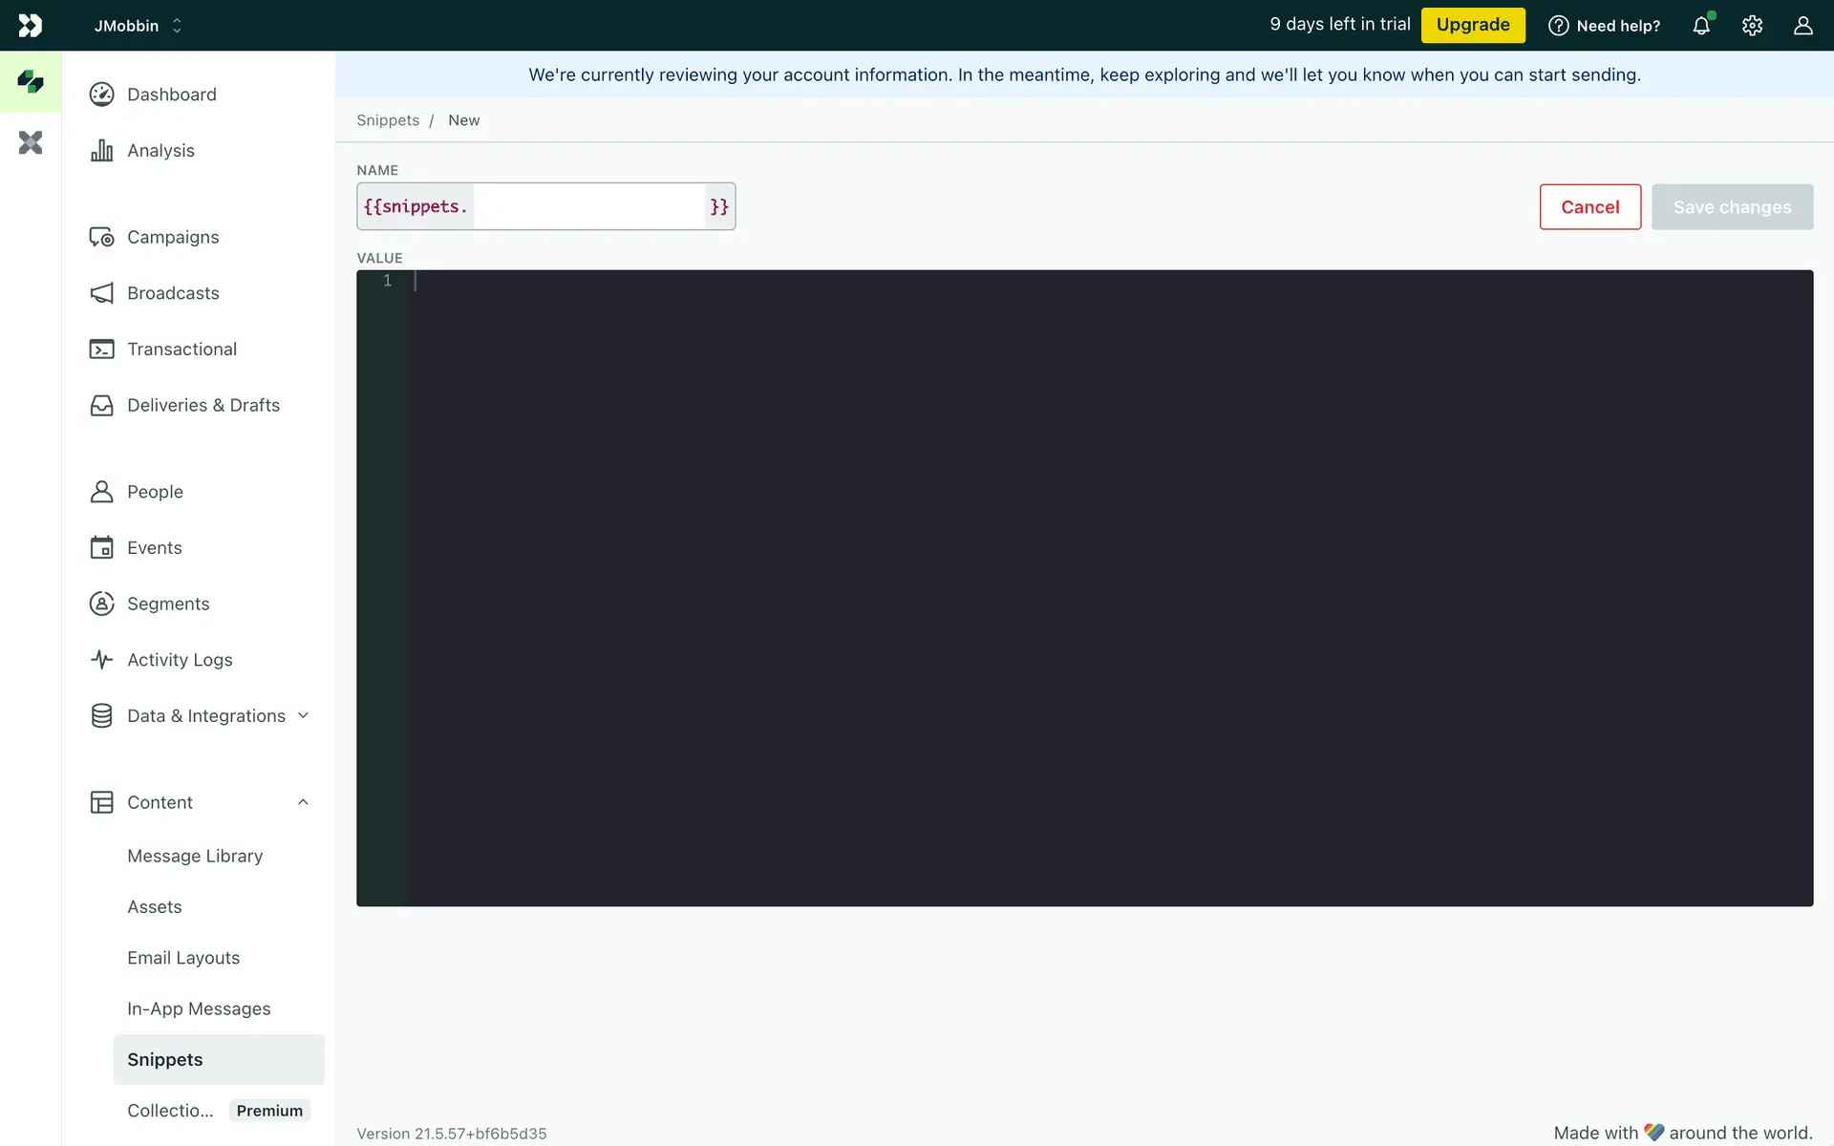1834x1146 pixels.
Task: Go back via Snippets breadcrumb link
Action: click(x=388, y=120)
